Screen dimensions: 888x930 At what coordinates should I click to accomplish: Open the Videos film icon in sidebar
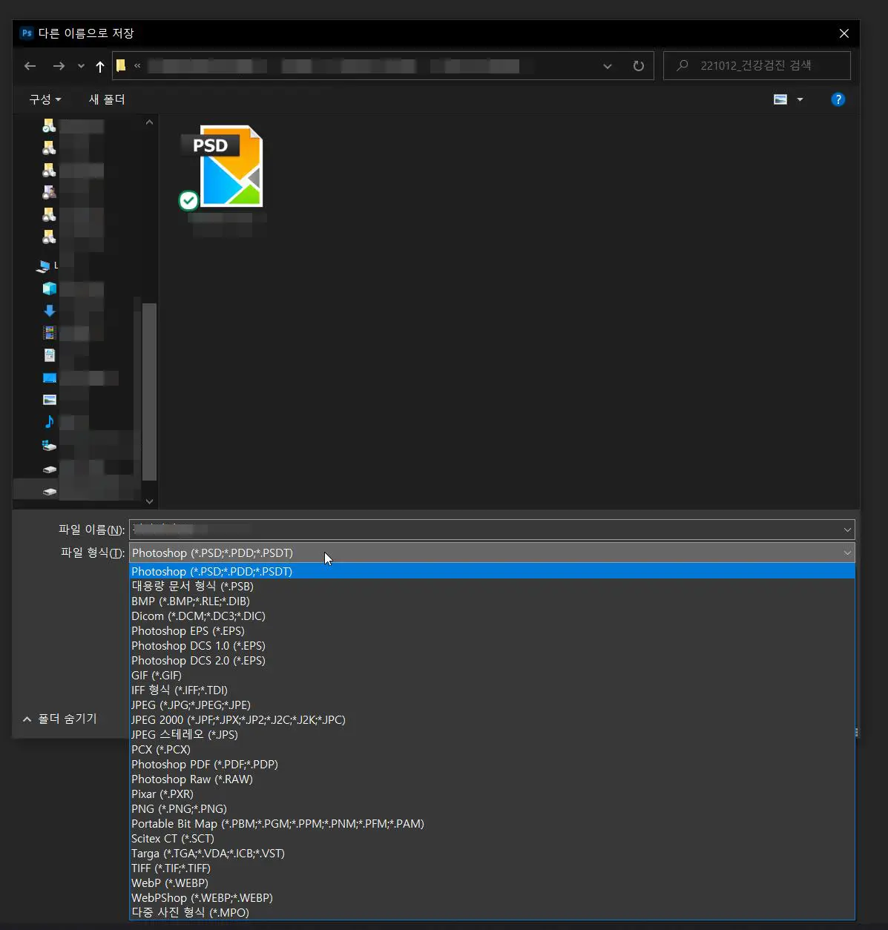tap(50, 333)
